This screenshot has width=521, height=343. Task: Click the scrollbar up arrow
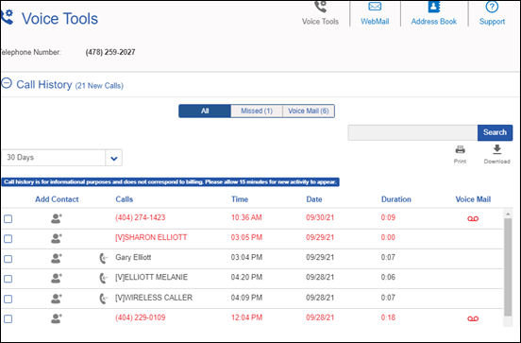(508, 214)
